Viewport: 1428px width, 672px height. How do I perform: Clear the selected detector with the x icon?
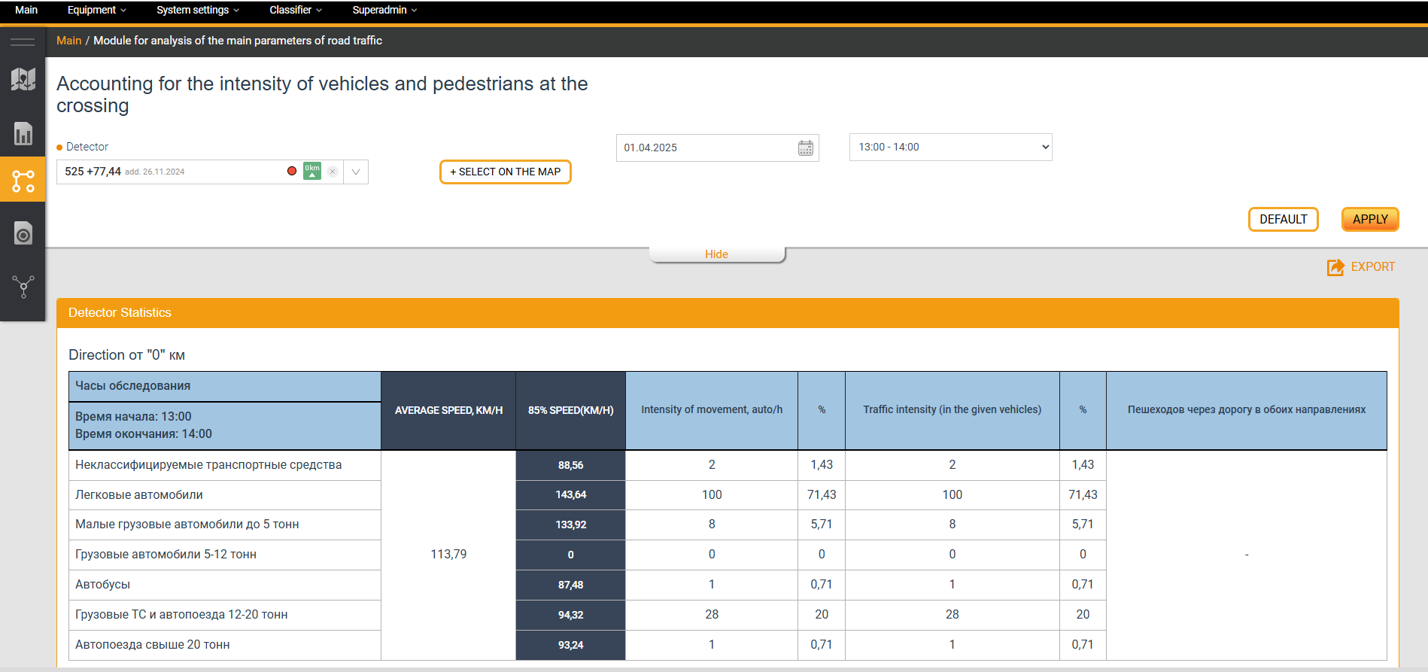coord(333,172)
